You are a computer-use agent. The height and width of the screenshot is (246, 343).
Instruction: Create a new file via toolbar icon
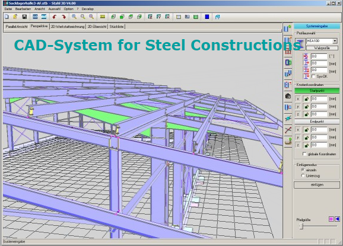(7, 17)
